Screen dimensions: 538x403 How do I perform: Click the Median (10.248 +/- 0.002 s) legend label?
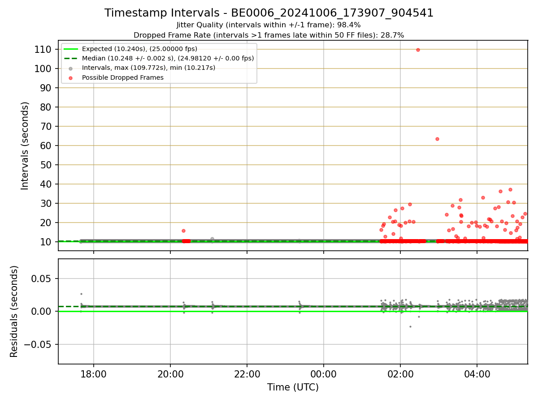click(x=168, y=58)
